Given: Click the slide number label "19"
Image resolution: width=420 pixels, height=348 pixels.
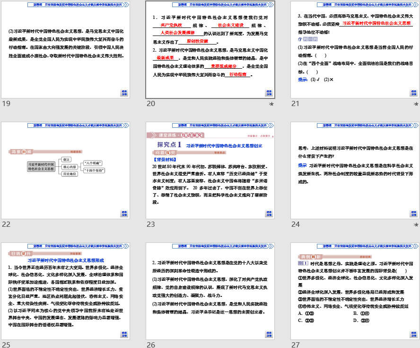Looking at the screenshot, I should pos(6,104).
